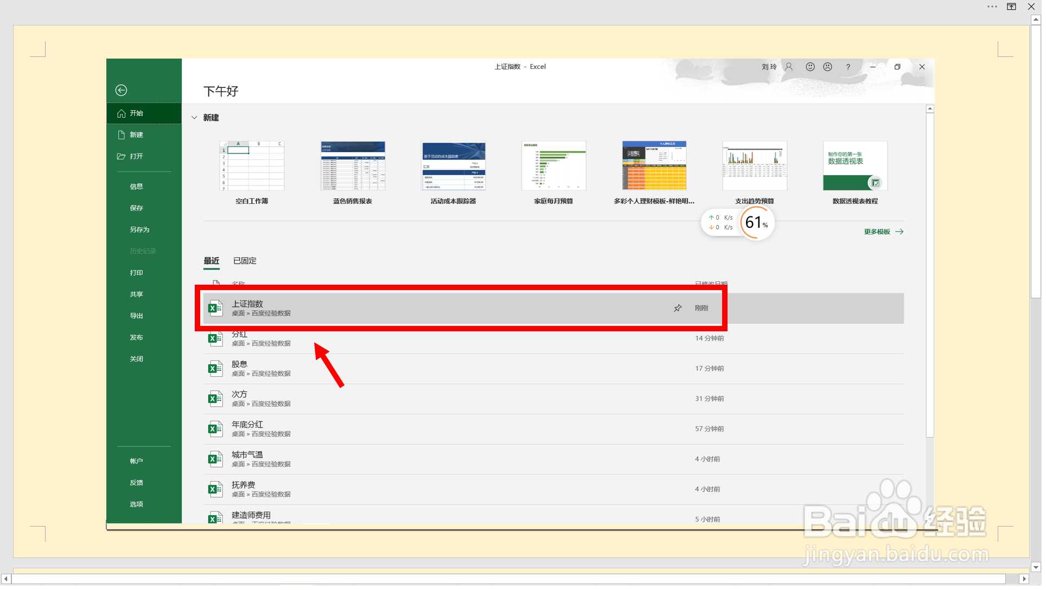The image size is (1046, 590).
Task: Click the Excel file icon for 年底分红
Action: point(216,431)
